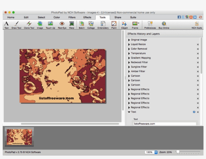Viewport: 206px width, 159px height.
Task: Switch to the Filters tab
Action: 72,17
